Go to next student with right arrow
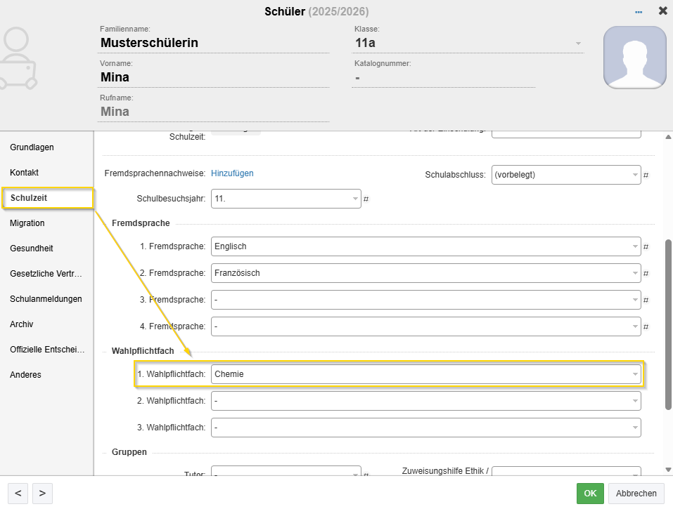 [42, 493]
